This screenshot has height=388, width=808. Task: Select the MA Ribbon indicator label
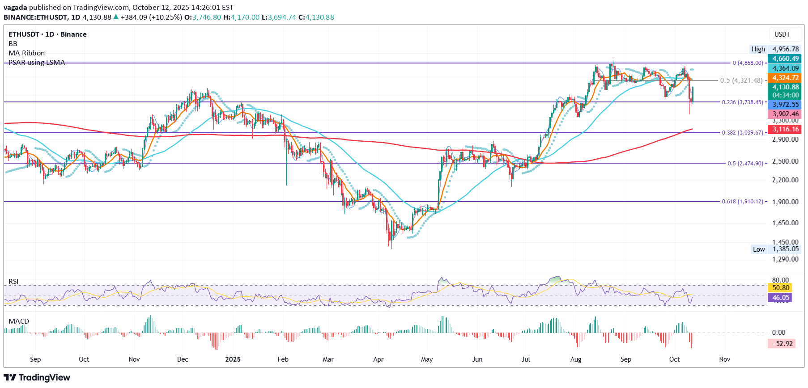pyautogui.click(x=26, y=53)
